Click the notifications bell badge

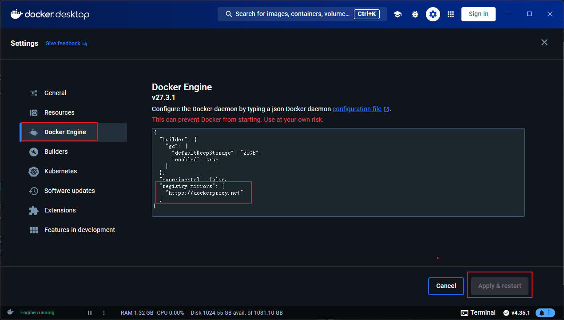pos(545,312)
